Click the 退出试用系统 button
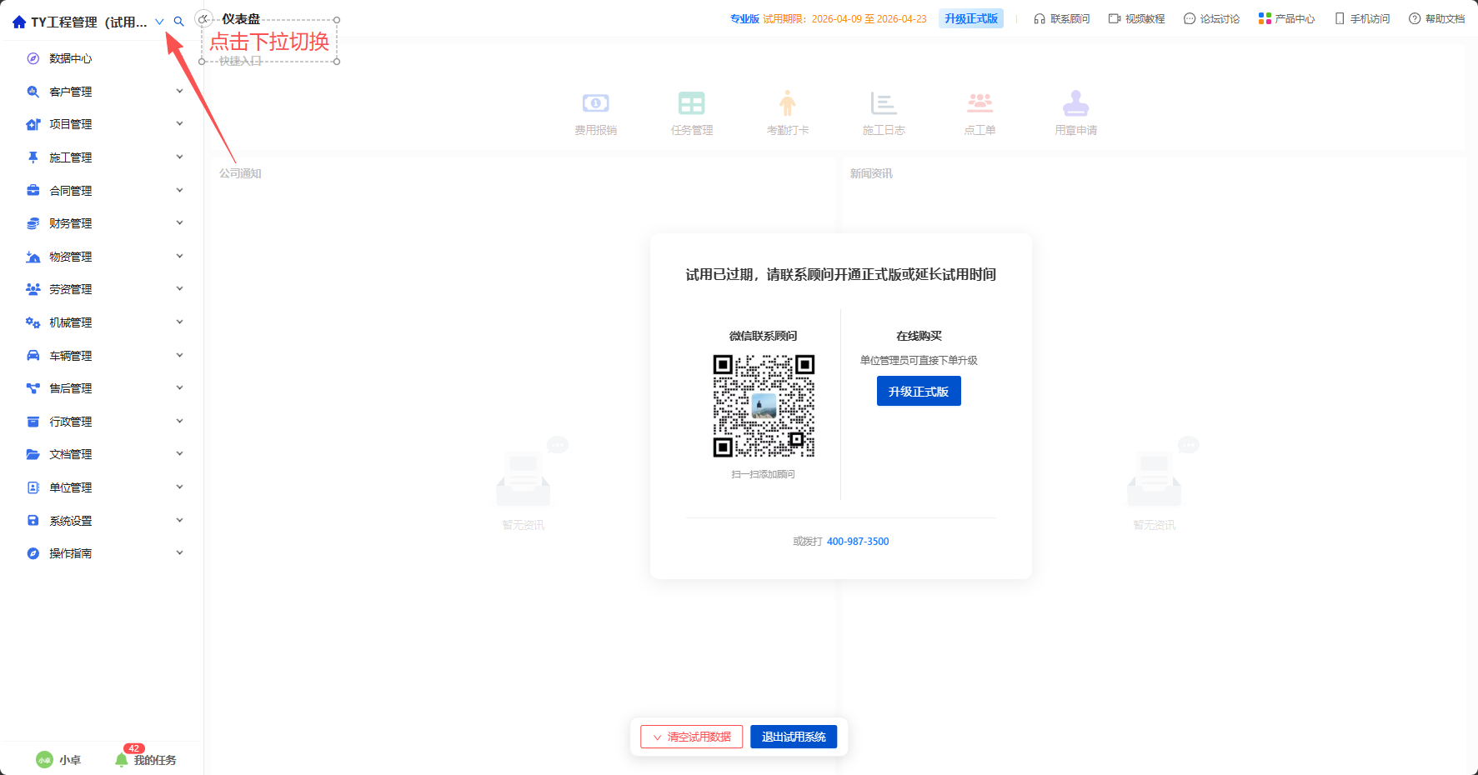This screenshot has height=775, width=1478. tap(794, 737)
